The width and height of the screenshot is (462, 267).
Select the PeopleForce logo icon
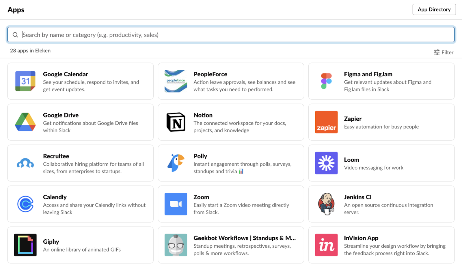tap(176, 81)
